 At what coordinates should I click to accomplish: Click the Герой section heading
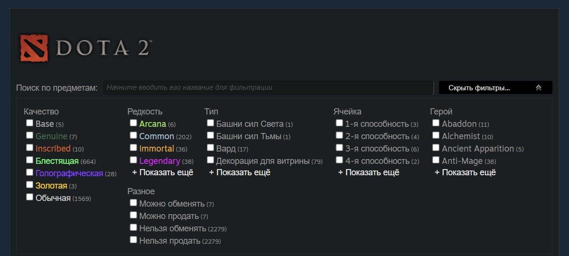click(441, 112)
